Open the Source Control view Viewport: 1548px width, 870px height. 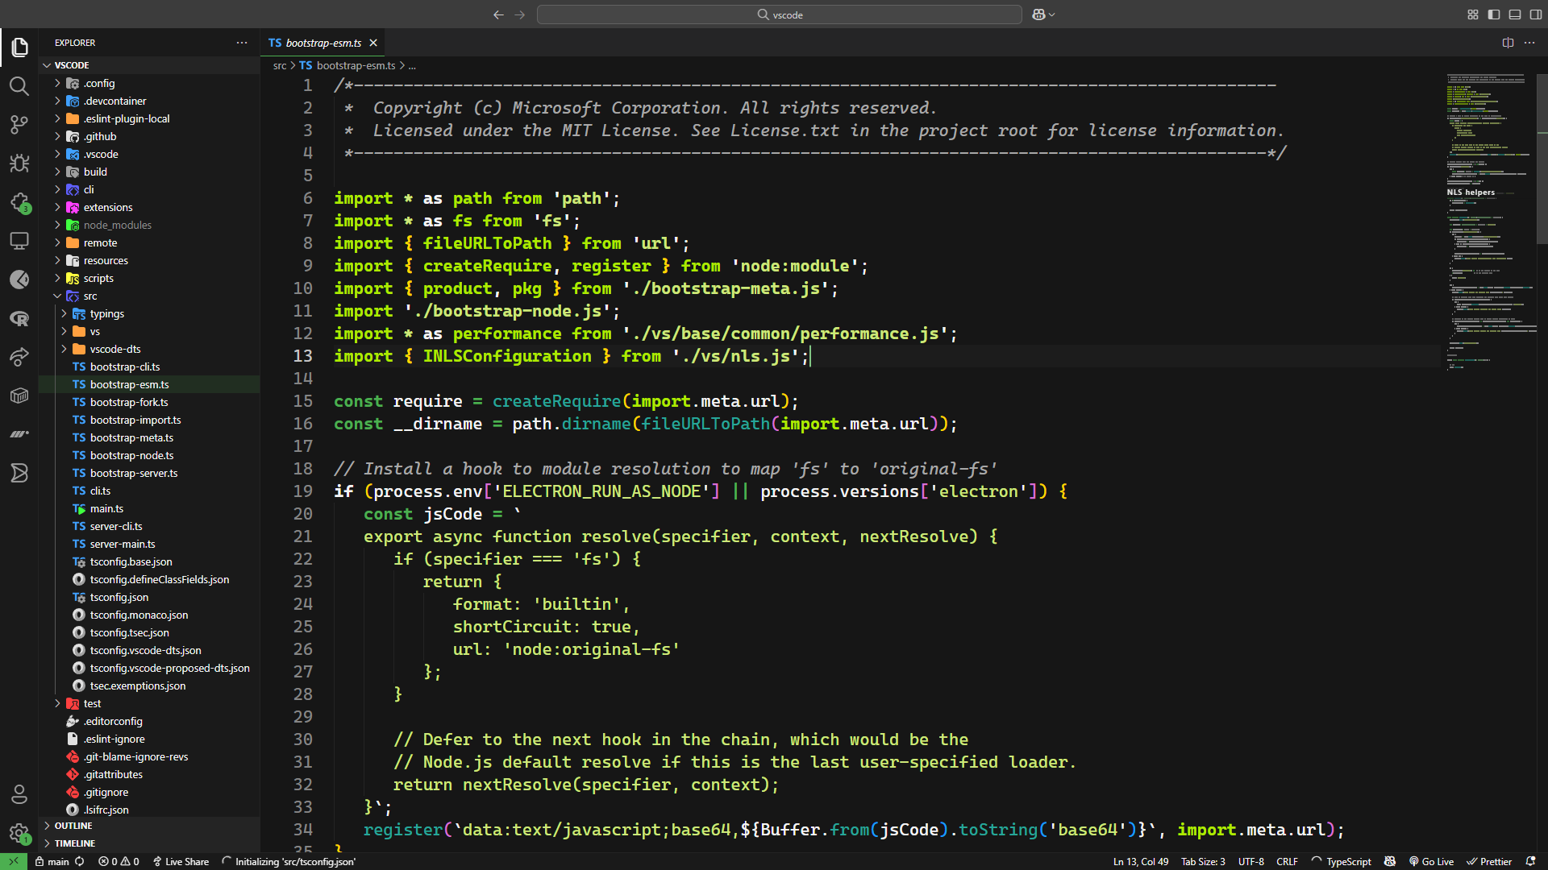pyautogui.click(x=19, y=124)
